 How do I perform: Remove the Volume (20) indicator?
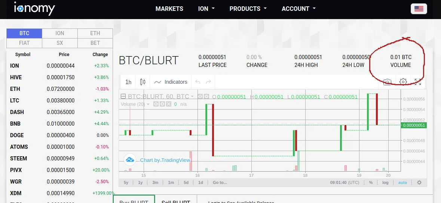tap(168, 104)
